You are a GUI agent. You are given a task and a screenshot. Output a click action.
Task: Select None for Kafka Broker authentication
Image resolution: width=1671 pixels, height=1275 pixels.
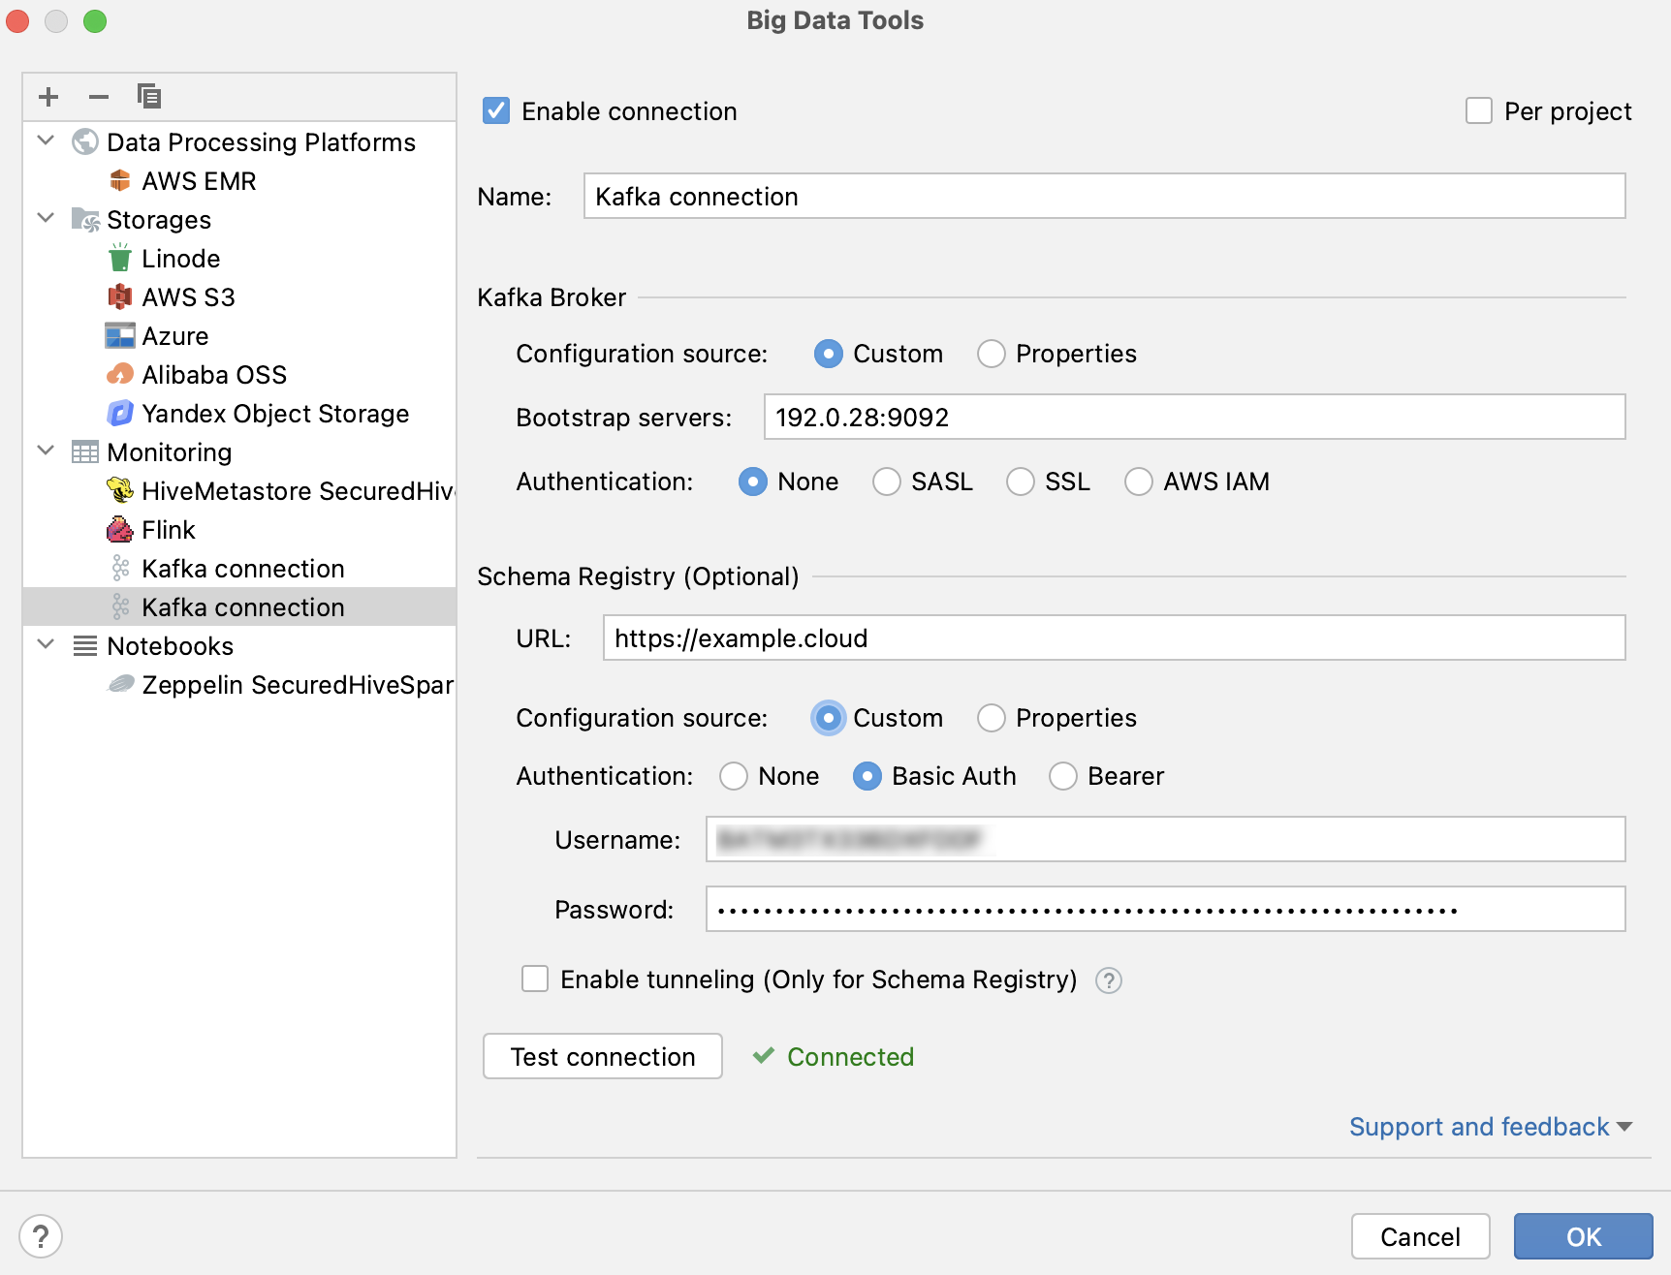pyautogui.click(x=753, y=482)
